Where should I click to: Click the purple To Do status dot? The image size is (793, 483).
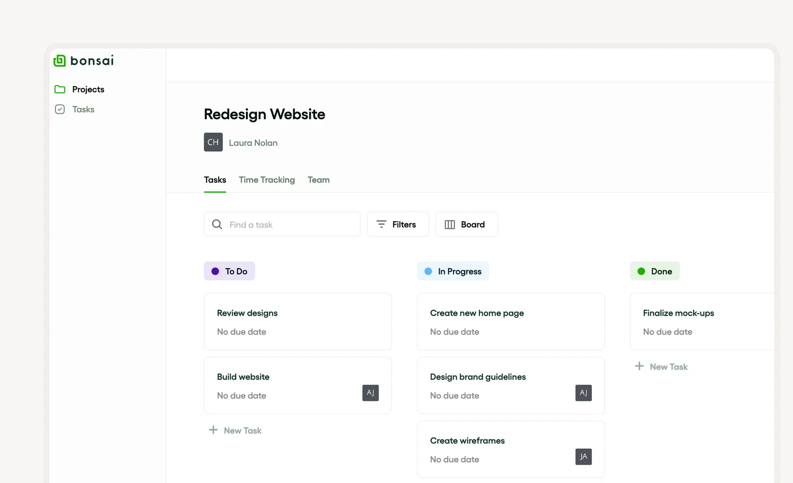tap(215, 271)
